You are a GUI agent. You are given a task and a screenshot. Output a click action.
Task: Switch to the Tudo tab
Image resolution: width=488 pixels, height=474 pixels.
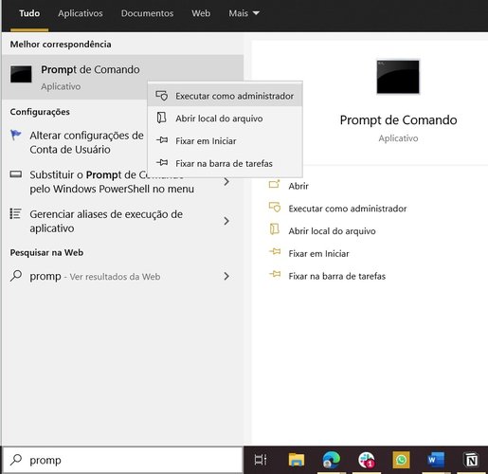[x=29, y=13]
